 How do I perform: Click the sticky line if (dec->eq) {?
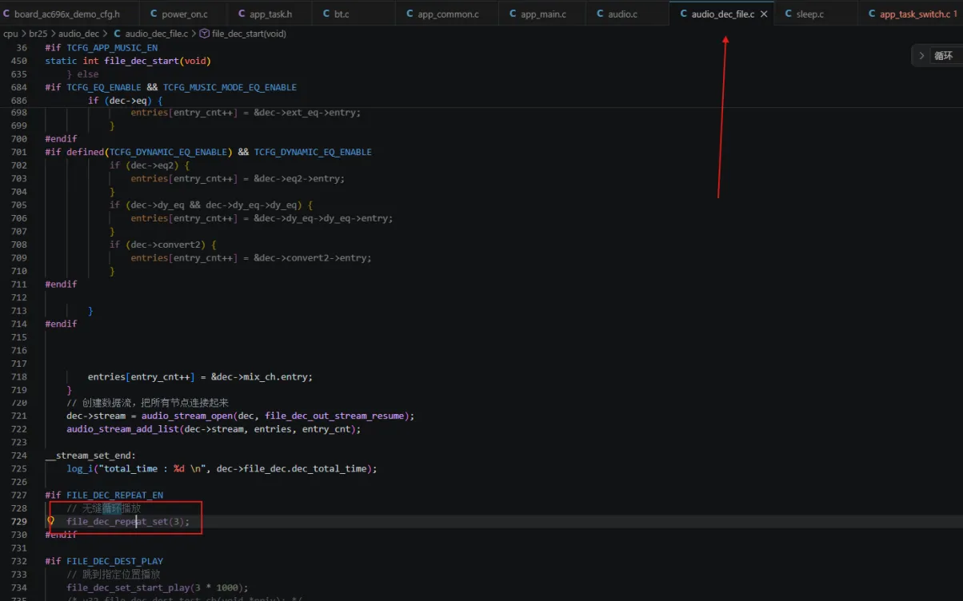(125, 101)
